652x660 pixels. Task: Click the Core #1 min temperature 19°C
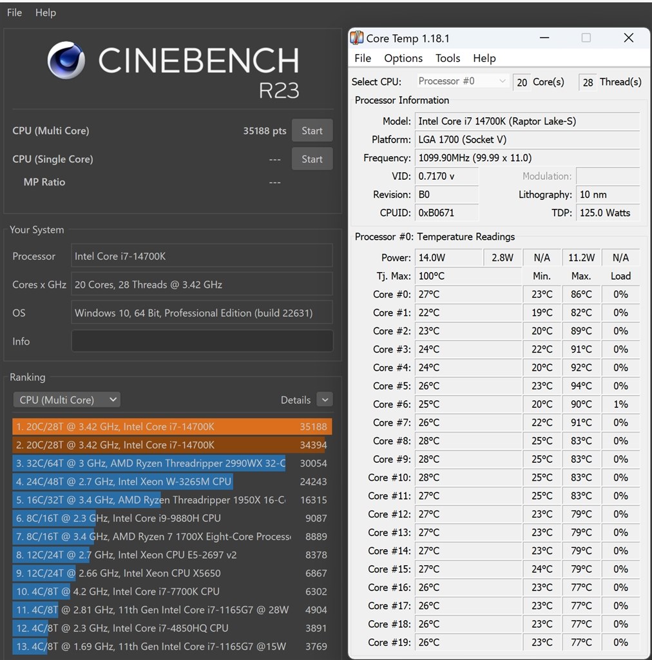tap(542, 313)
